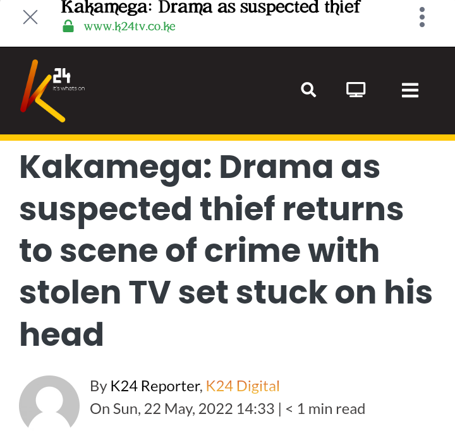The image size is (455, 431).
Task: Tap the green padlock security icon
Action: point(68,27)
